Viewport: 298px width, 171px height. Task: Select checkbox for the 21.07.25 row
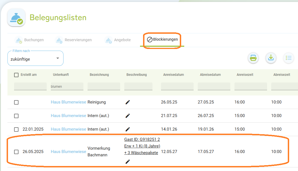(x=16, y=116)
